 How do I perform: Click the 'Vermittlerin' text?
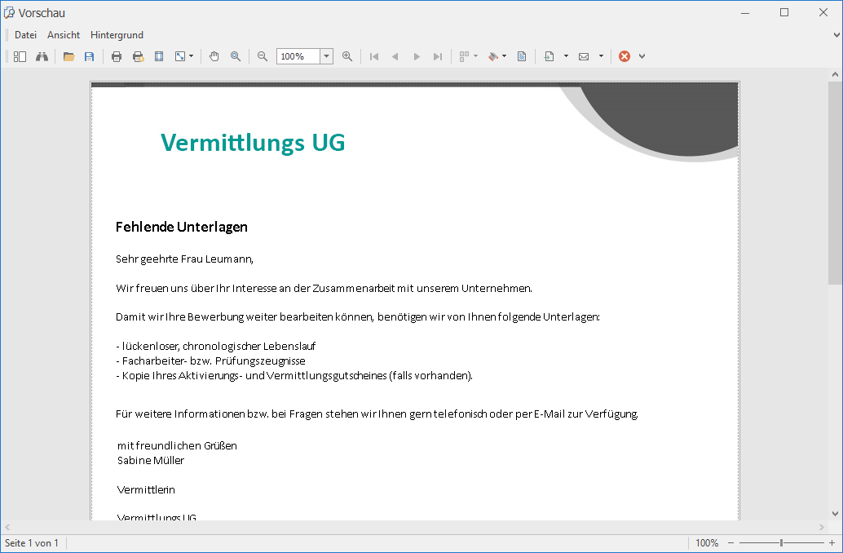coord(146,489)
